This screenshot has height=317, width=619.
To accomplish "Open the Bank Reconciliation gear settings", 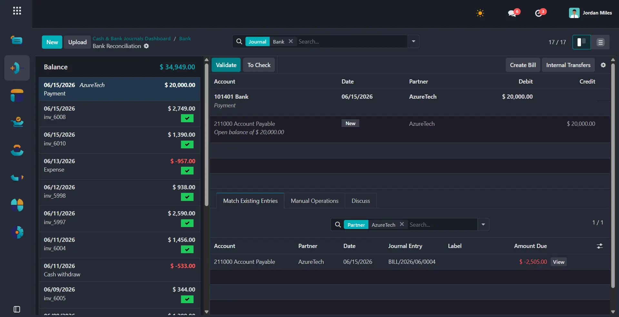I will 146,46.
